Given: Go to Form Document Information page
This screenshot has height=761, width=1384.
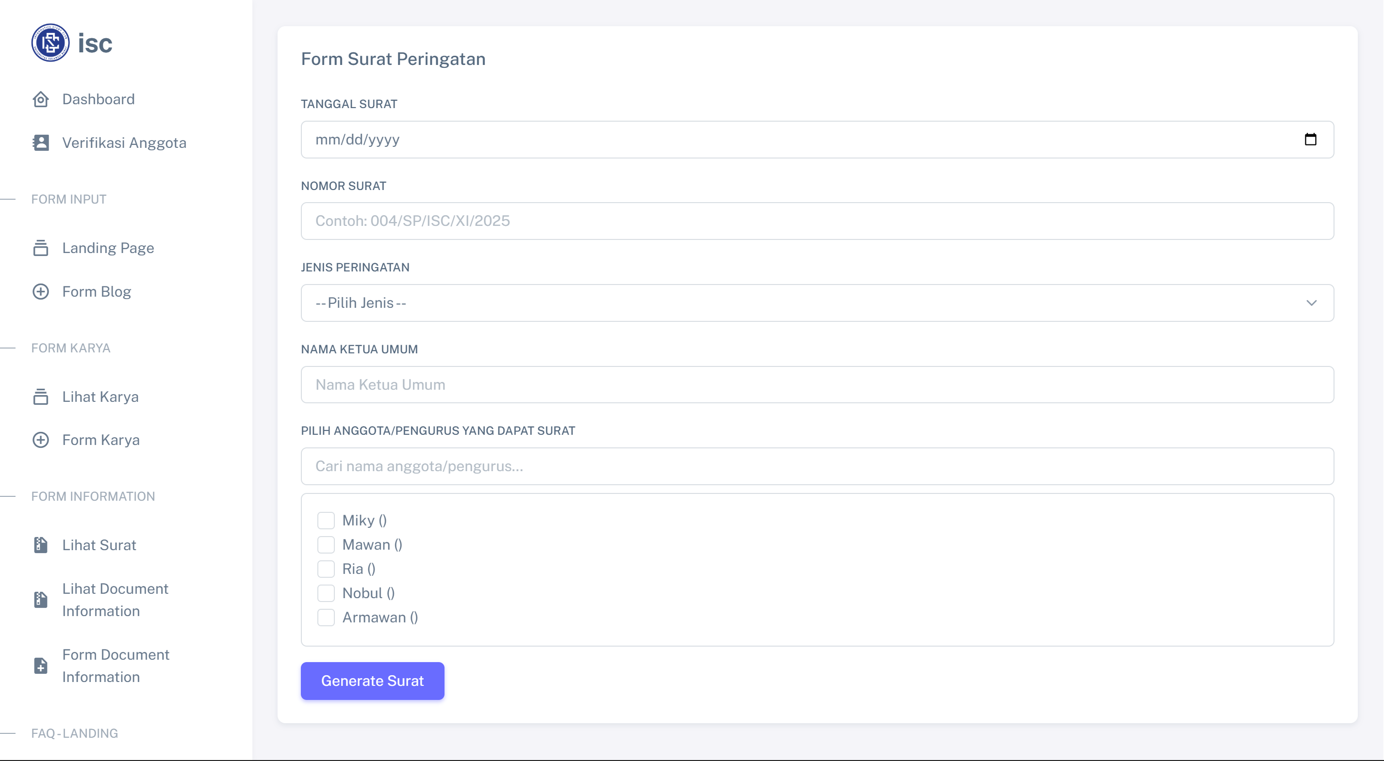Looking at the screenshot, I should tap(115, 666).
